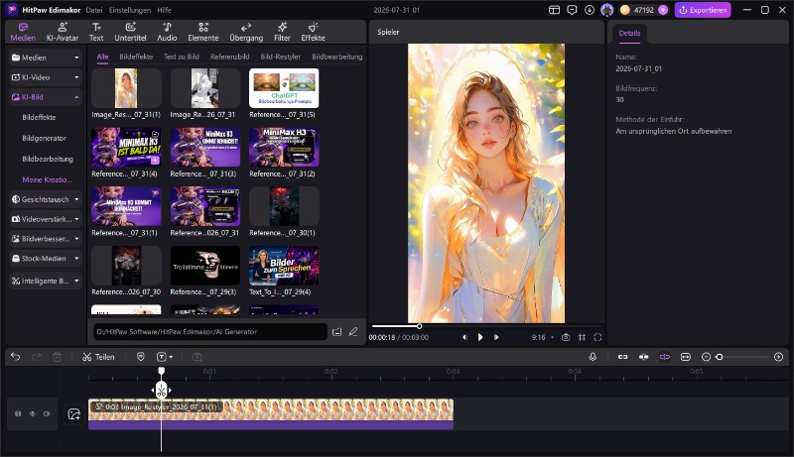This screenshot has width=794, height=457.
Task: Expand the Bildverbesser... sidebar section
Action: click(45, 239)
